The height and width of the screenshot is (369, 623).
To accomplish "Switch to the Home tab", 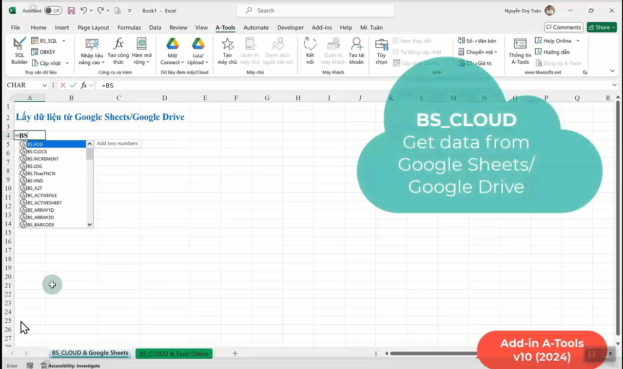I will (x=39, y=28).
